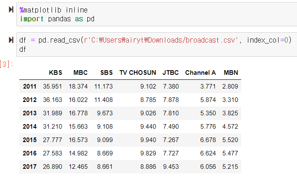
Task: Click the TV CHOSUN column header
Action: click(138, 73)
